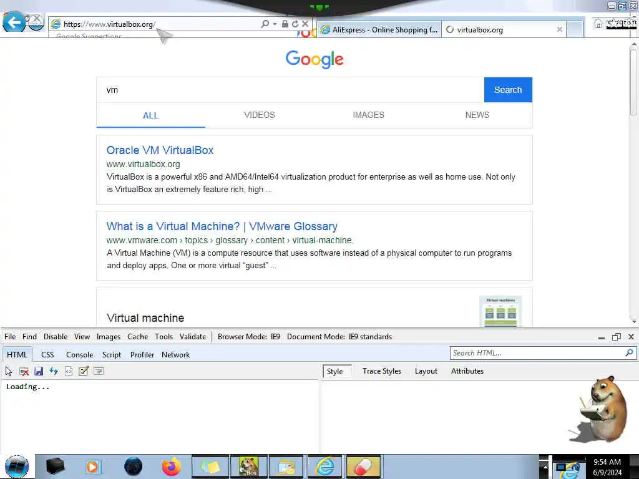Open a new blank browser tab
Image resolution: width=639 pixels, height=479 pixels.
pyautogui.click(x=575, y=30)
